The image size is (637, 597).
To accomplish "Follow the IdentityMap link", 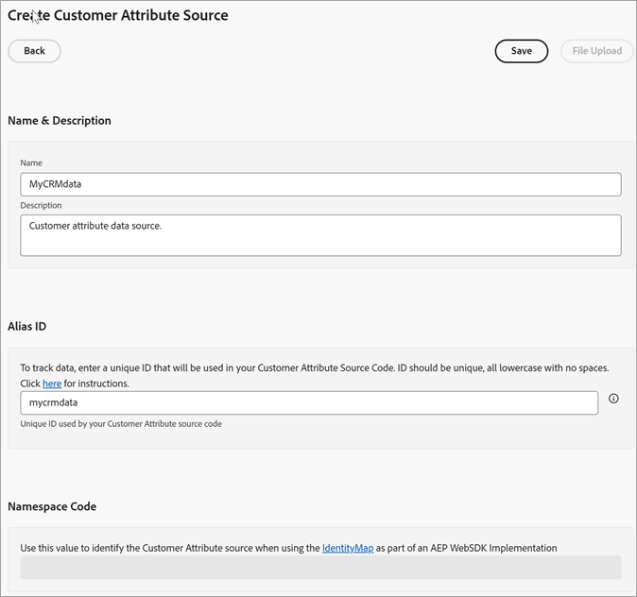I will [348, 548].
